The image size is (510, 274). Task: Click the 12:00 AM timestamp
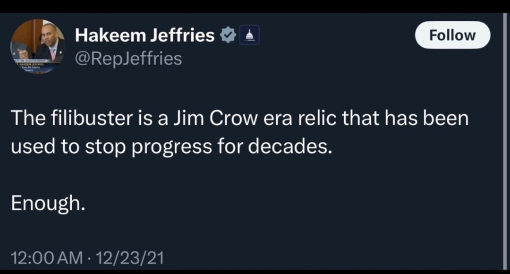tap(47, 258)
